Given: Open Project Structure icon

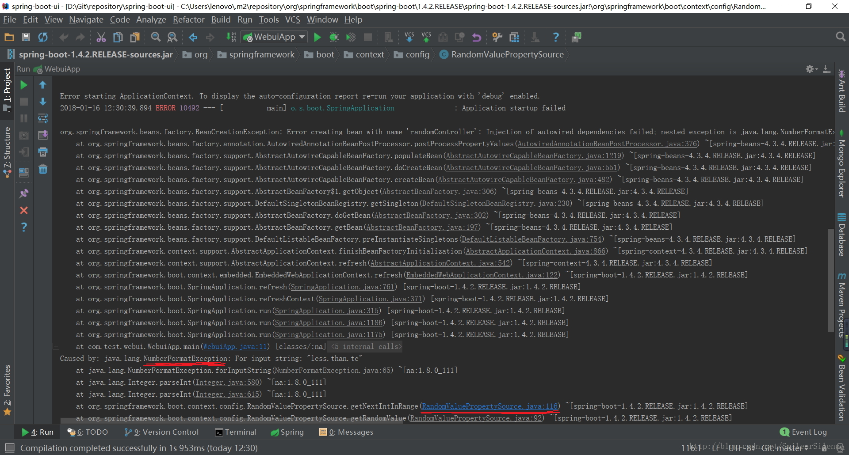Looking at the screenshot, I should pos(514,38).
